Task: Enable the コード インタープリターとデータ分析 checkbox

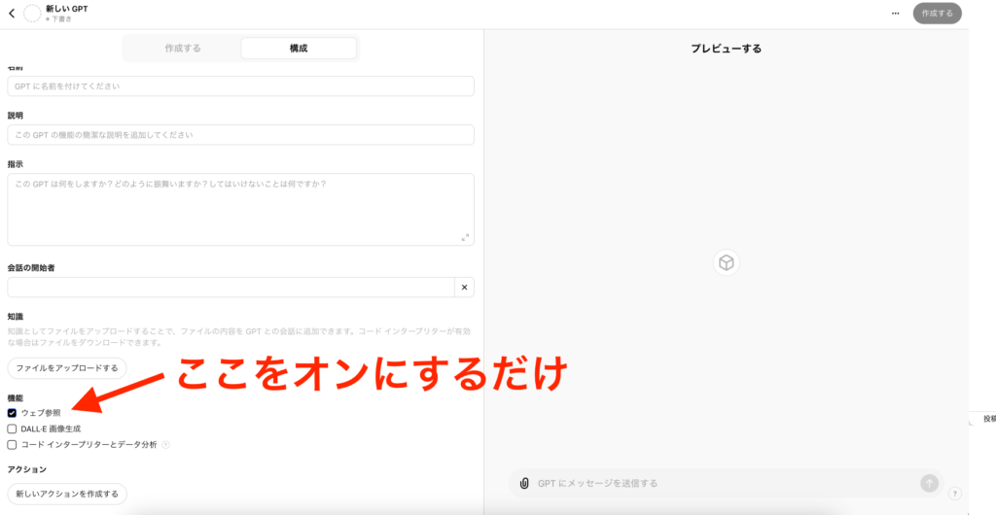Action: tap(12, 445)
